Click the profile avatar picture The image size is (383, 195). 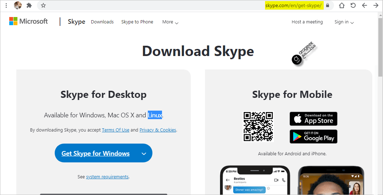(x=18, y=5)
